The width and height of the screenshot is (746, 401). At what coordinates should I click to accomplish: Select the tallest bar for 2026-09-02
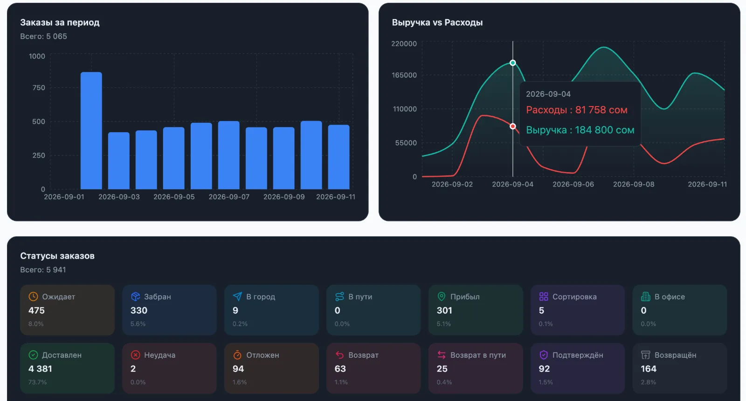91,131
